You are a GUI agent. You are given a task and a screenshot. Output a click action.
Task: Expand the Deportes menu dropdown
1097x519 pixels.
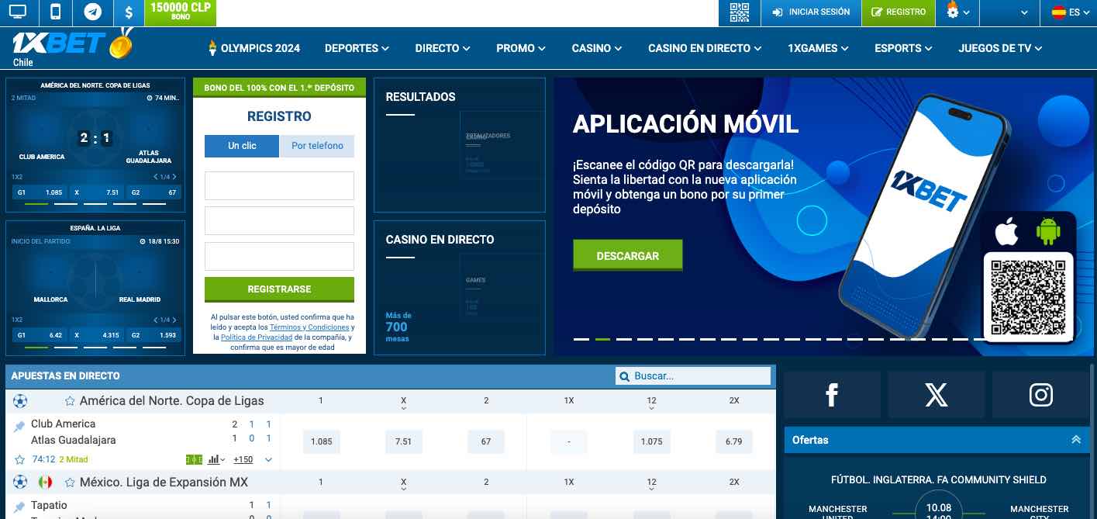click(356, 48)
